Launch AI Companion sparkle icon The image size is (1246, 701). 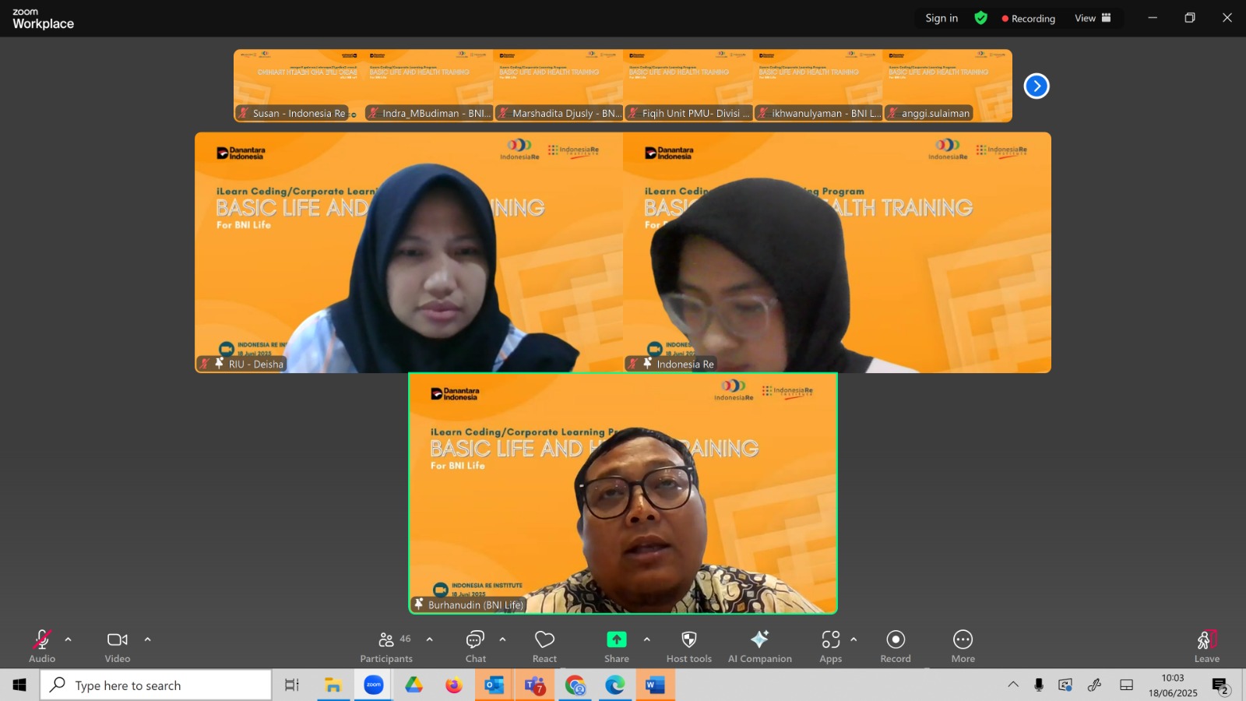coord(759,639)
